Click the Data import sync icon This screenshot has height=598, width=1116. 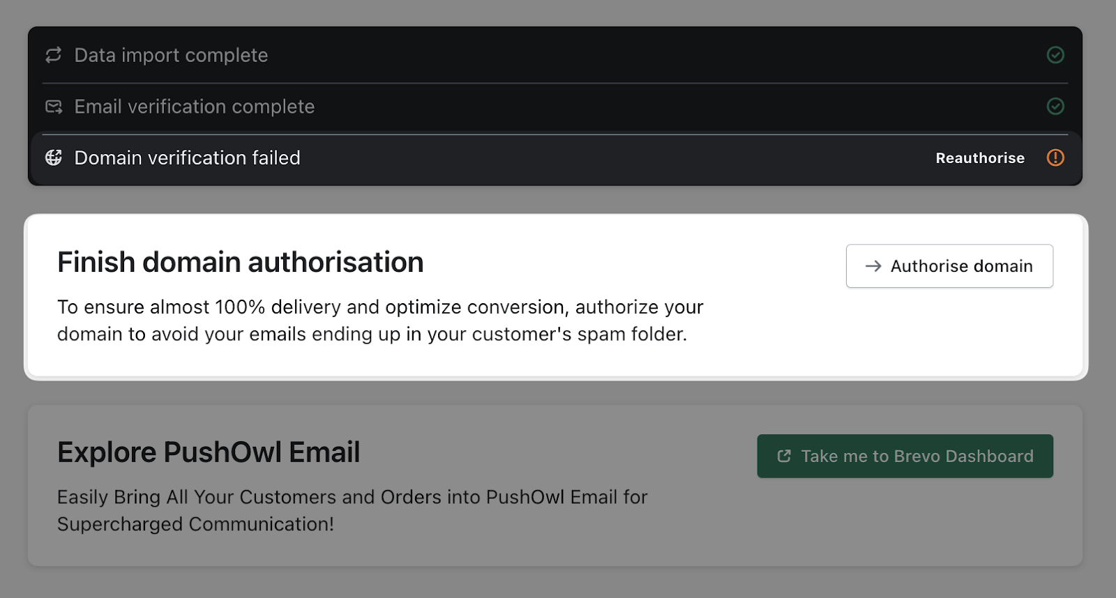[54, 55]
